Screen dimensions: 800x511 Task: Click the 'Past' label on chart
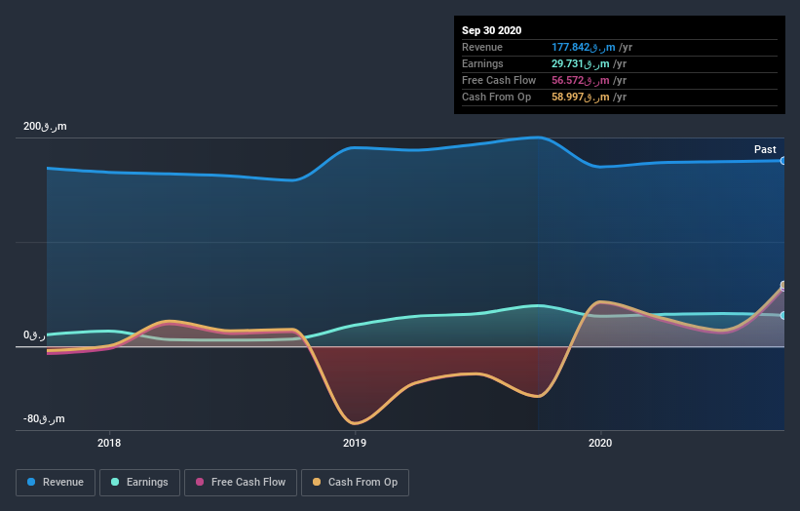pos(765,149)
